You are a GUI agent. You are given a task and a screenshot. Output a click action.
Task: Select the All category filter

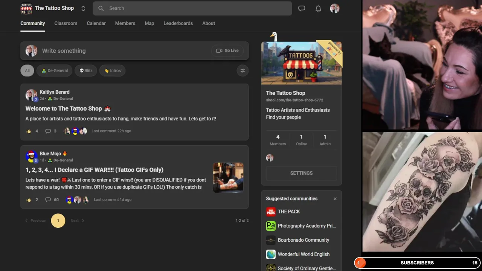pyautogui.click(x=27, y=70)
